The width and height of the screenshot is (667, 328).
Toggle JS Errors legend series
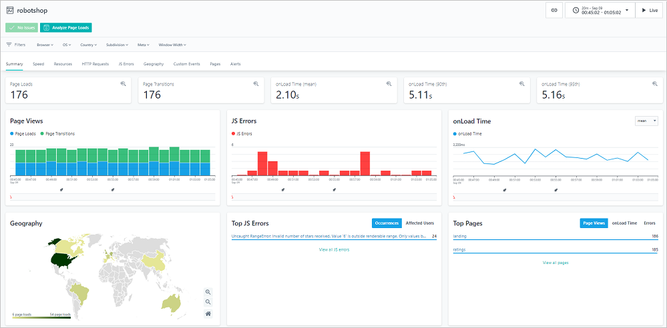point(242,134)
